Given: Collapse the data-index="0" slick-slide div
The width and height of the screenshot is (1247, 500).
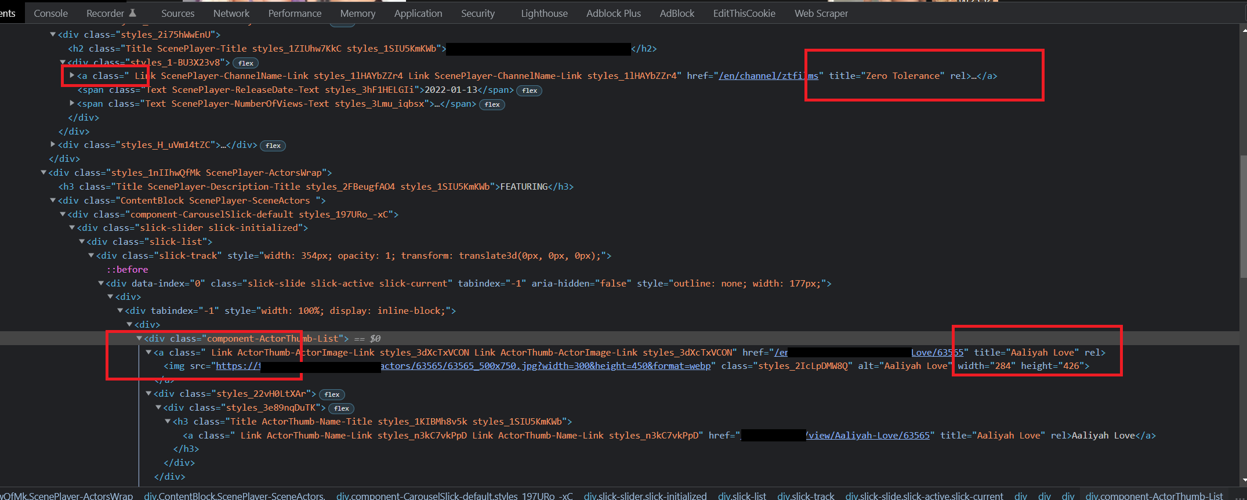Looking at the screenshot, I should pyautogui.click(x=101, y=283).
